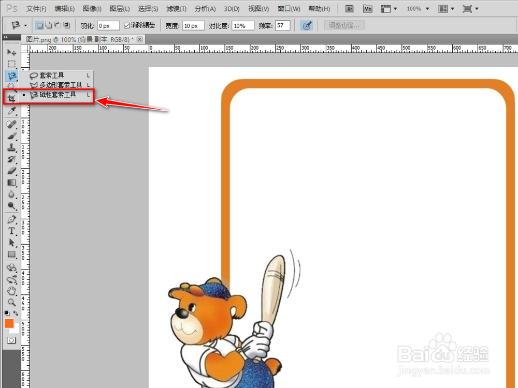Select the Magnetic Lasso tool in toolbar
Image resolution: width=518 pixels, height=388 pixels.
click(x=11, y=76)
